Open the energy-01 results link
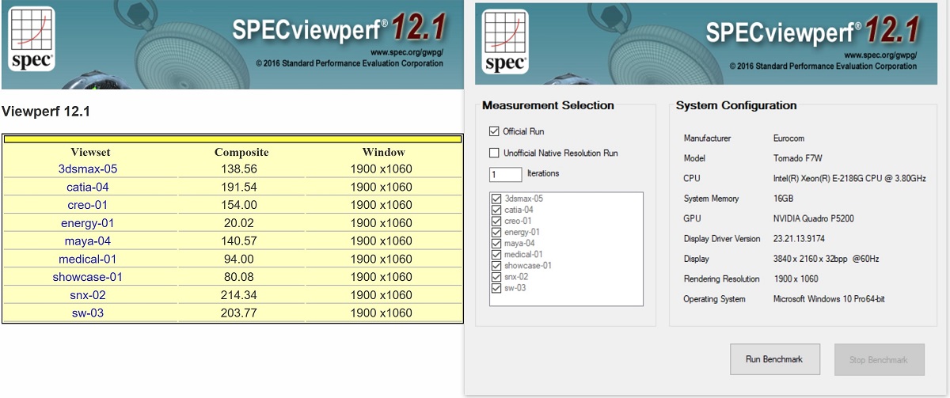The image size is (950, 398). coord(88,223)
